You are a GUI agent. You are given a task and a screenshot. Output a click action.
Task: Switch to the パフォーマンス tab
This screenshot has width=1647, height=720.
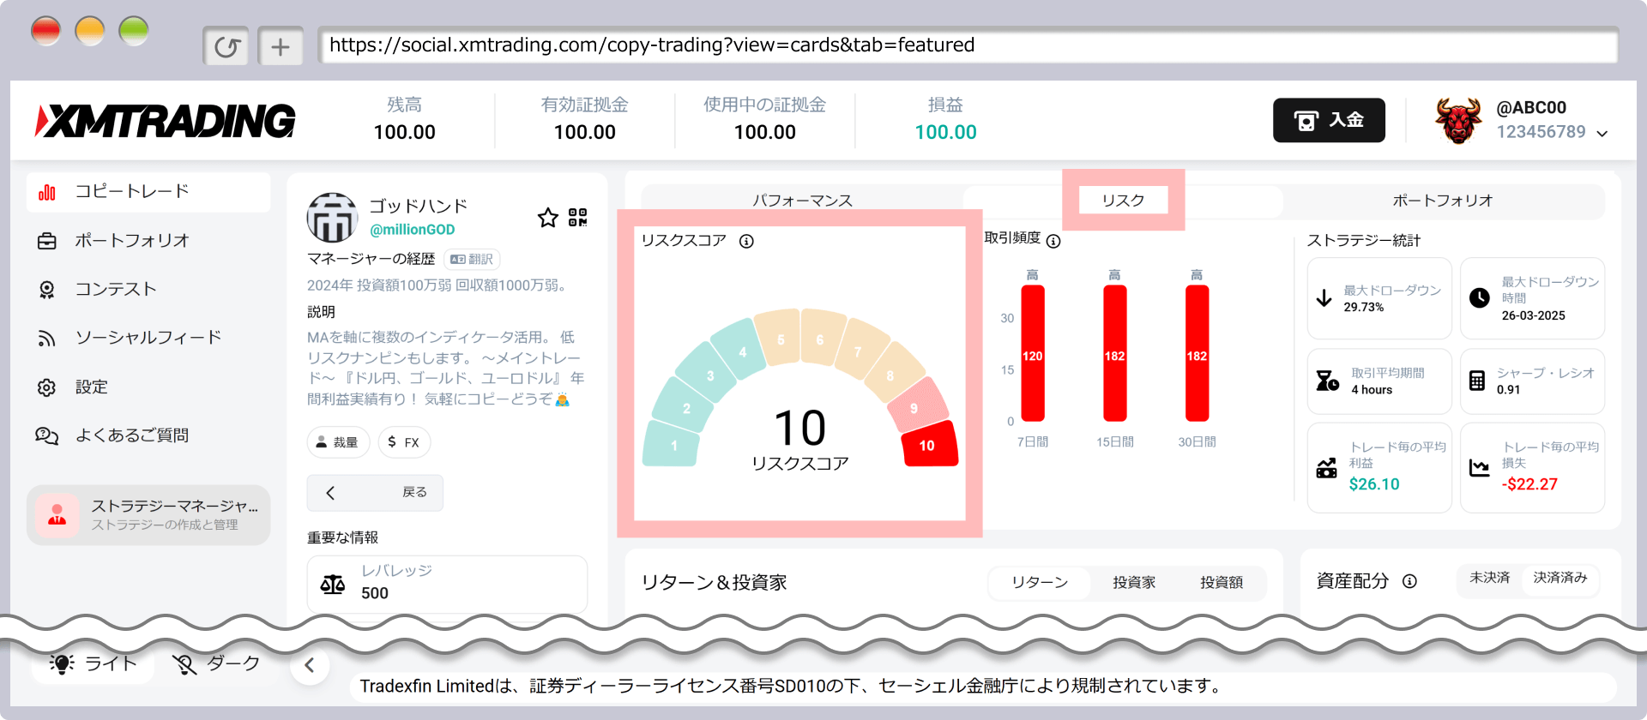(x=802, y=201)
